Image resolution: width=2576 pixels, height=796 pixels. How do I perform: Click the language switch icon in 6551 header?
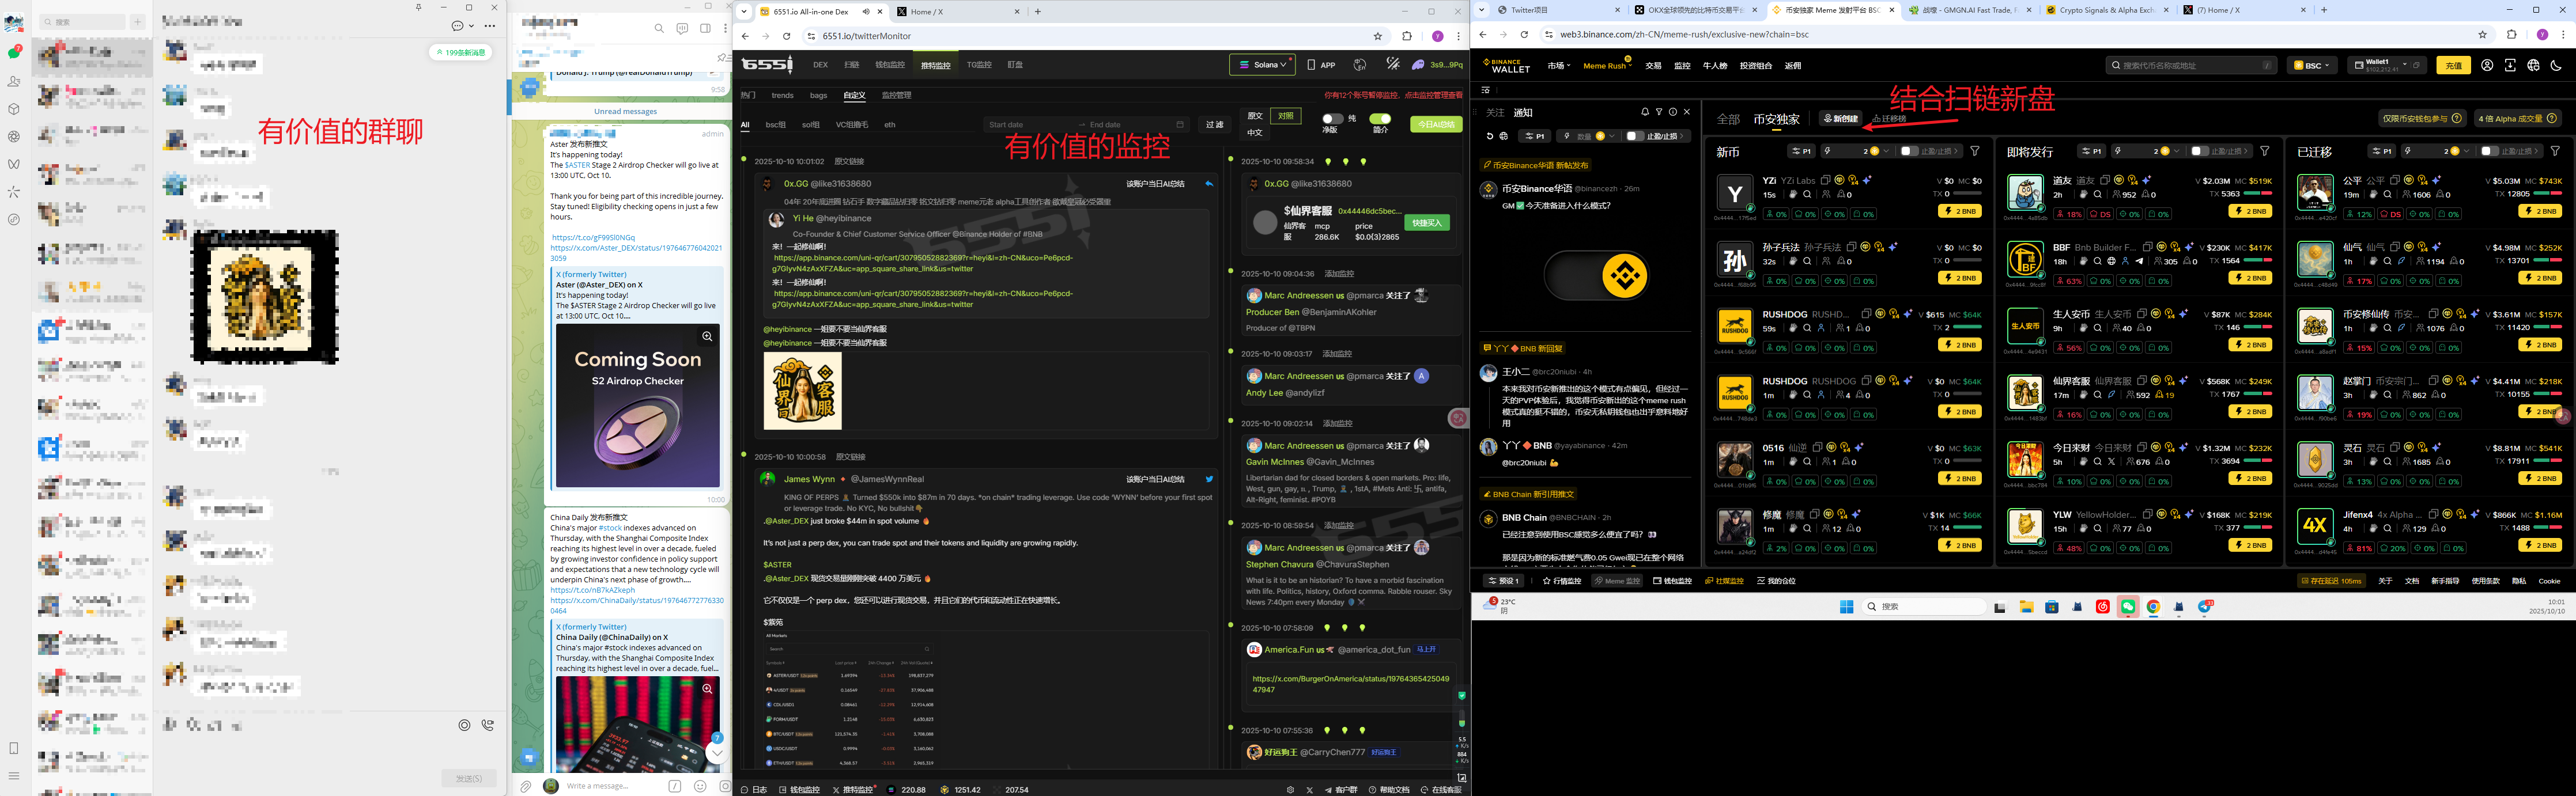(1360, 65)
